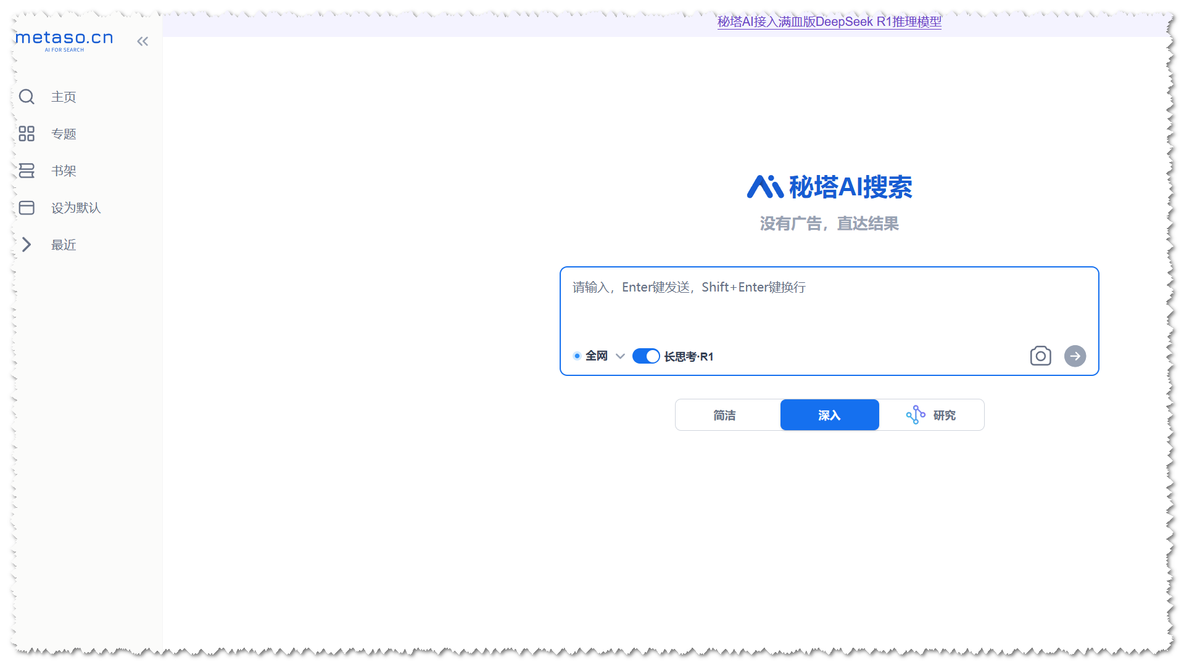Click the 书架 bookshelf icon
This screenshot has height=665, width=1184.
[27, 171]
